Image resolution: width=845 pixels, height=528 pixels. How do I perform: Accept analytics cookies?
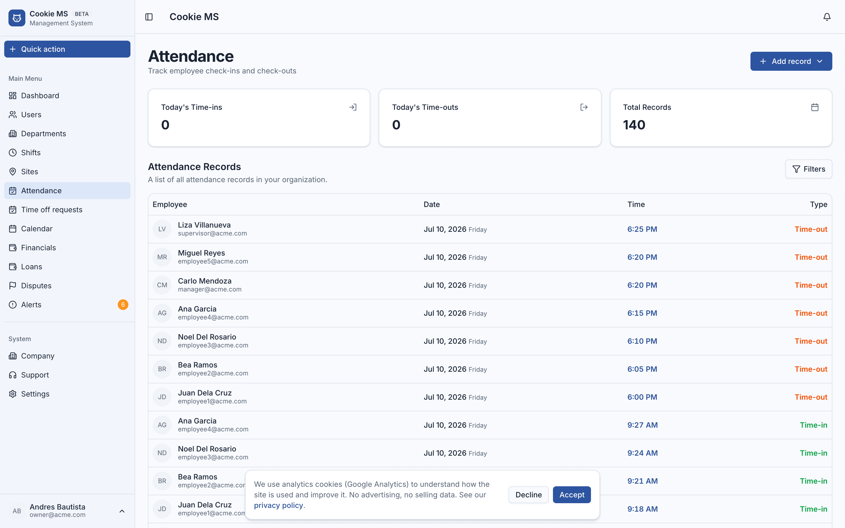coord(572,494)
